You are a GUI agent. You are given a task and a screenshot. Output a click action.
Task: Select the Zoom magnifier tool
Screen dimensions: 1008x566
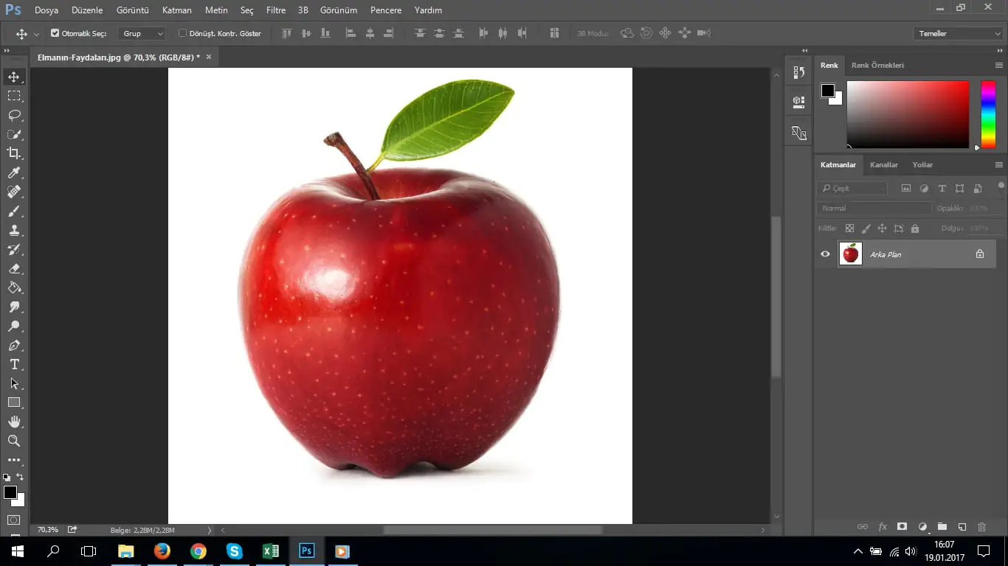point(14,441)
